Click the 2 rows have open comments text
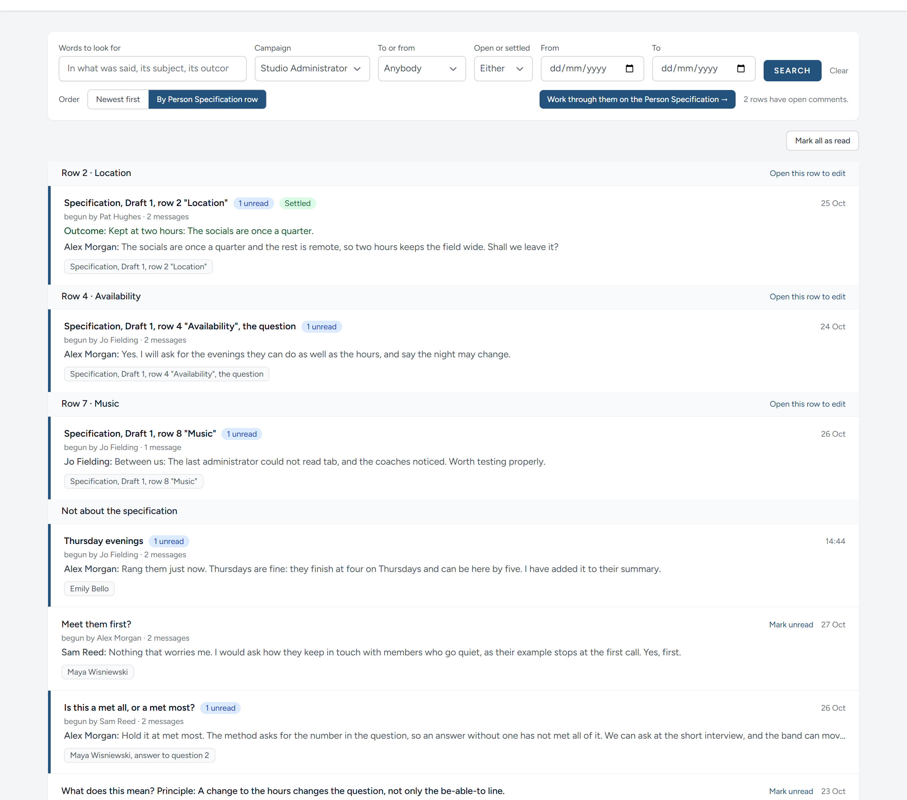 pyautogui.click(x=796, y=99)
